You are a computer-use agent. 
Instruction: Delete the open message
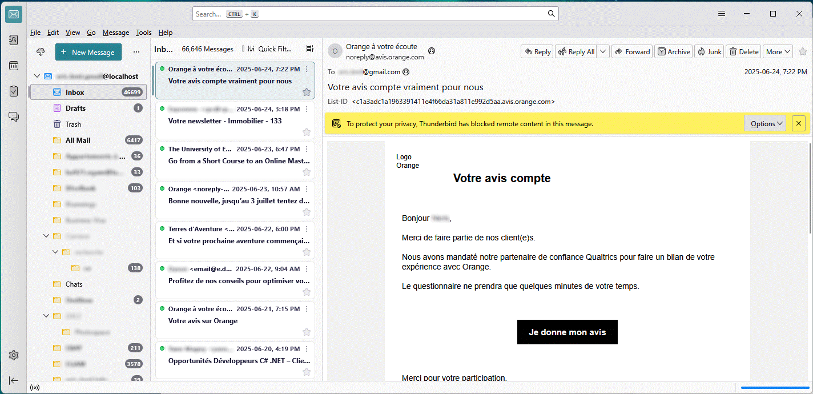tap(744, 51)
